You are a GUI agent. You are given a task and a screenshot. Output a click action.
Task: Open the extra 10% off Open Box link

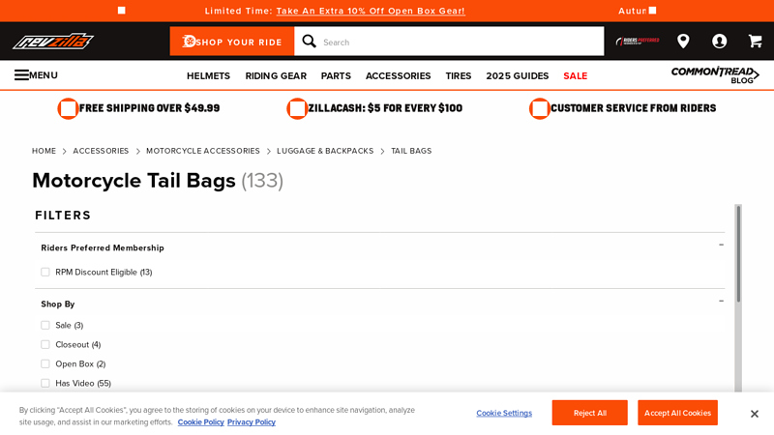(x=371, y=11)
